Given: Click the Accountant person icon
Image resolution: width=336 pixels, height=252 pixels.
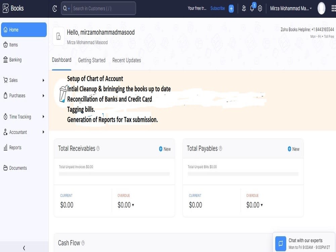Looking at the screenshot, I should click(5, 132).
